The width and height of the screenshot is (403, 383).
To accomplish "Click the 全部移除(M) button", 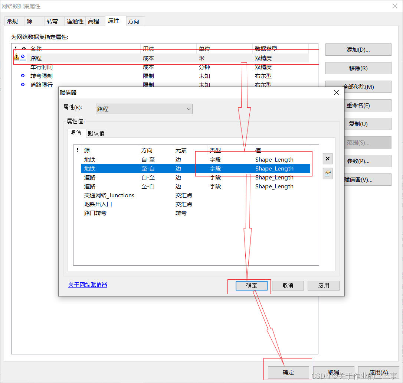I will [x=358, y=87].
